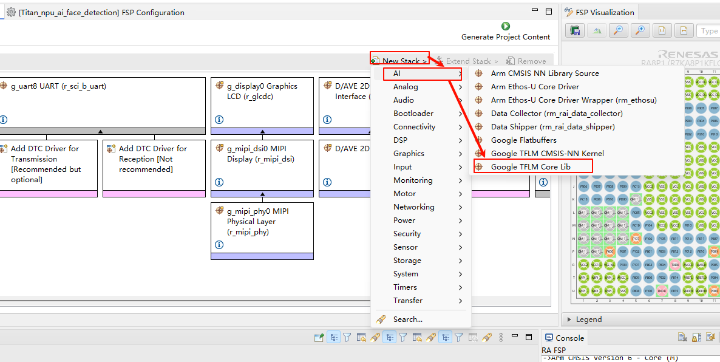Zoom out in FSP Visualization
Screen dimensions: 720x362
click(x=617, y=30)
